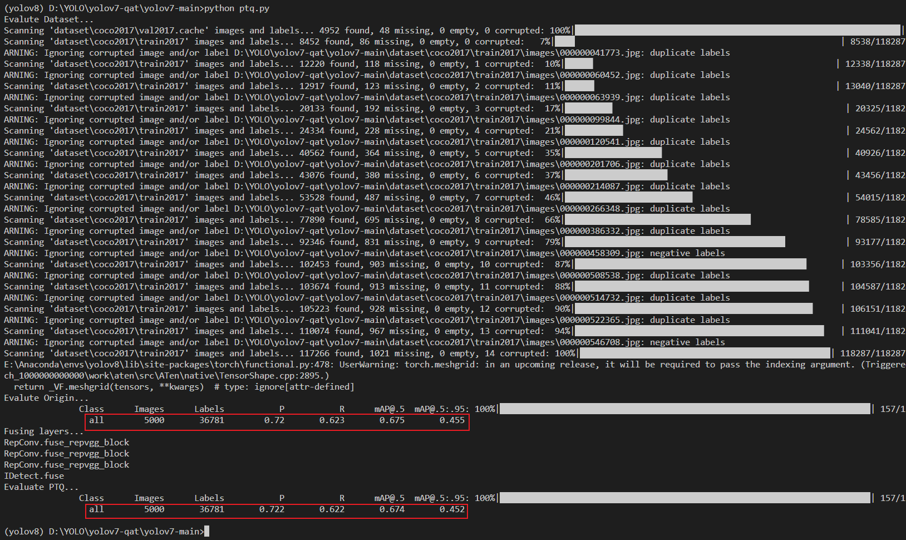This screenshot has width=906, height=540.
Task: Click the 118287/118287 completed counter
Action: (x=872, y=354)
